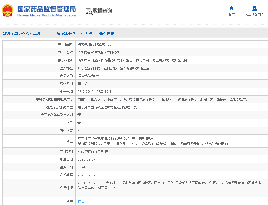Click registration number 粤械注准20192180400 value
Image resolution: width=268 pixels, height=205 pixels.
point(94,44)
